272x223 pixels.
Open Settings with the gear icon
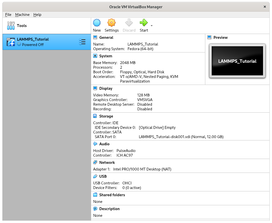click(111, 23)
